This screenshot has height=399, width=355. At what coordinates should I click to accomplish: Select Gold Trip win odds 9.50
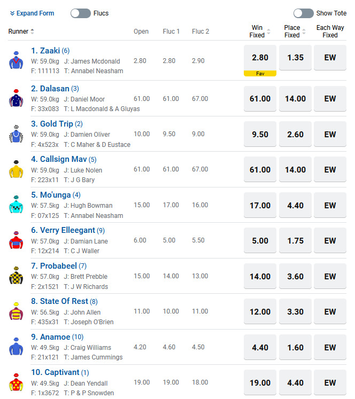tap(260, 135)
